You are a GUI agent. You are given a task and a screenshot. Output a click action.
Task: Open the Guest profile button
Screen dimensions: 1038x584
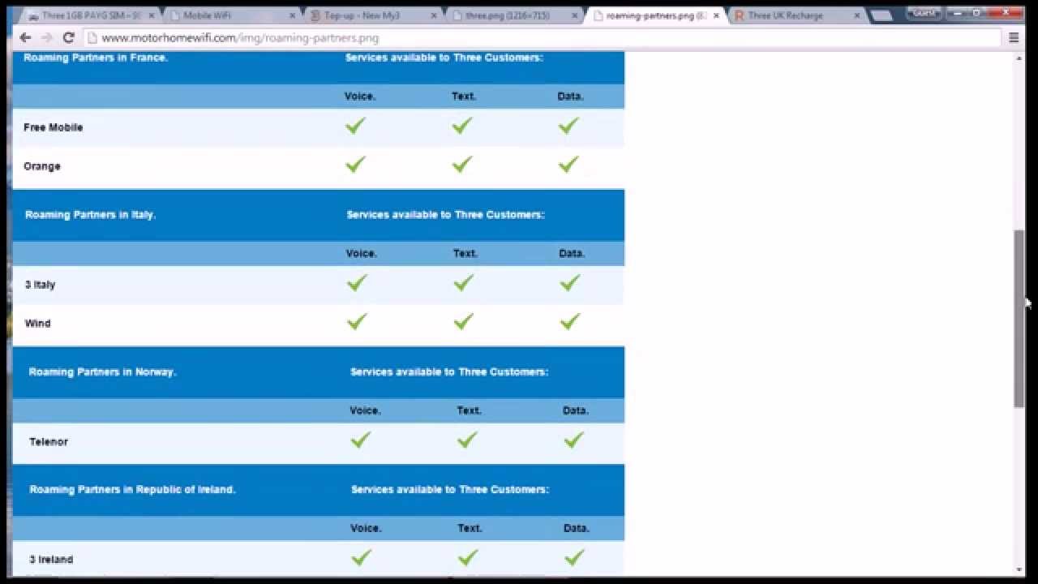coord(924,12)
